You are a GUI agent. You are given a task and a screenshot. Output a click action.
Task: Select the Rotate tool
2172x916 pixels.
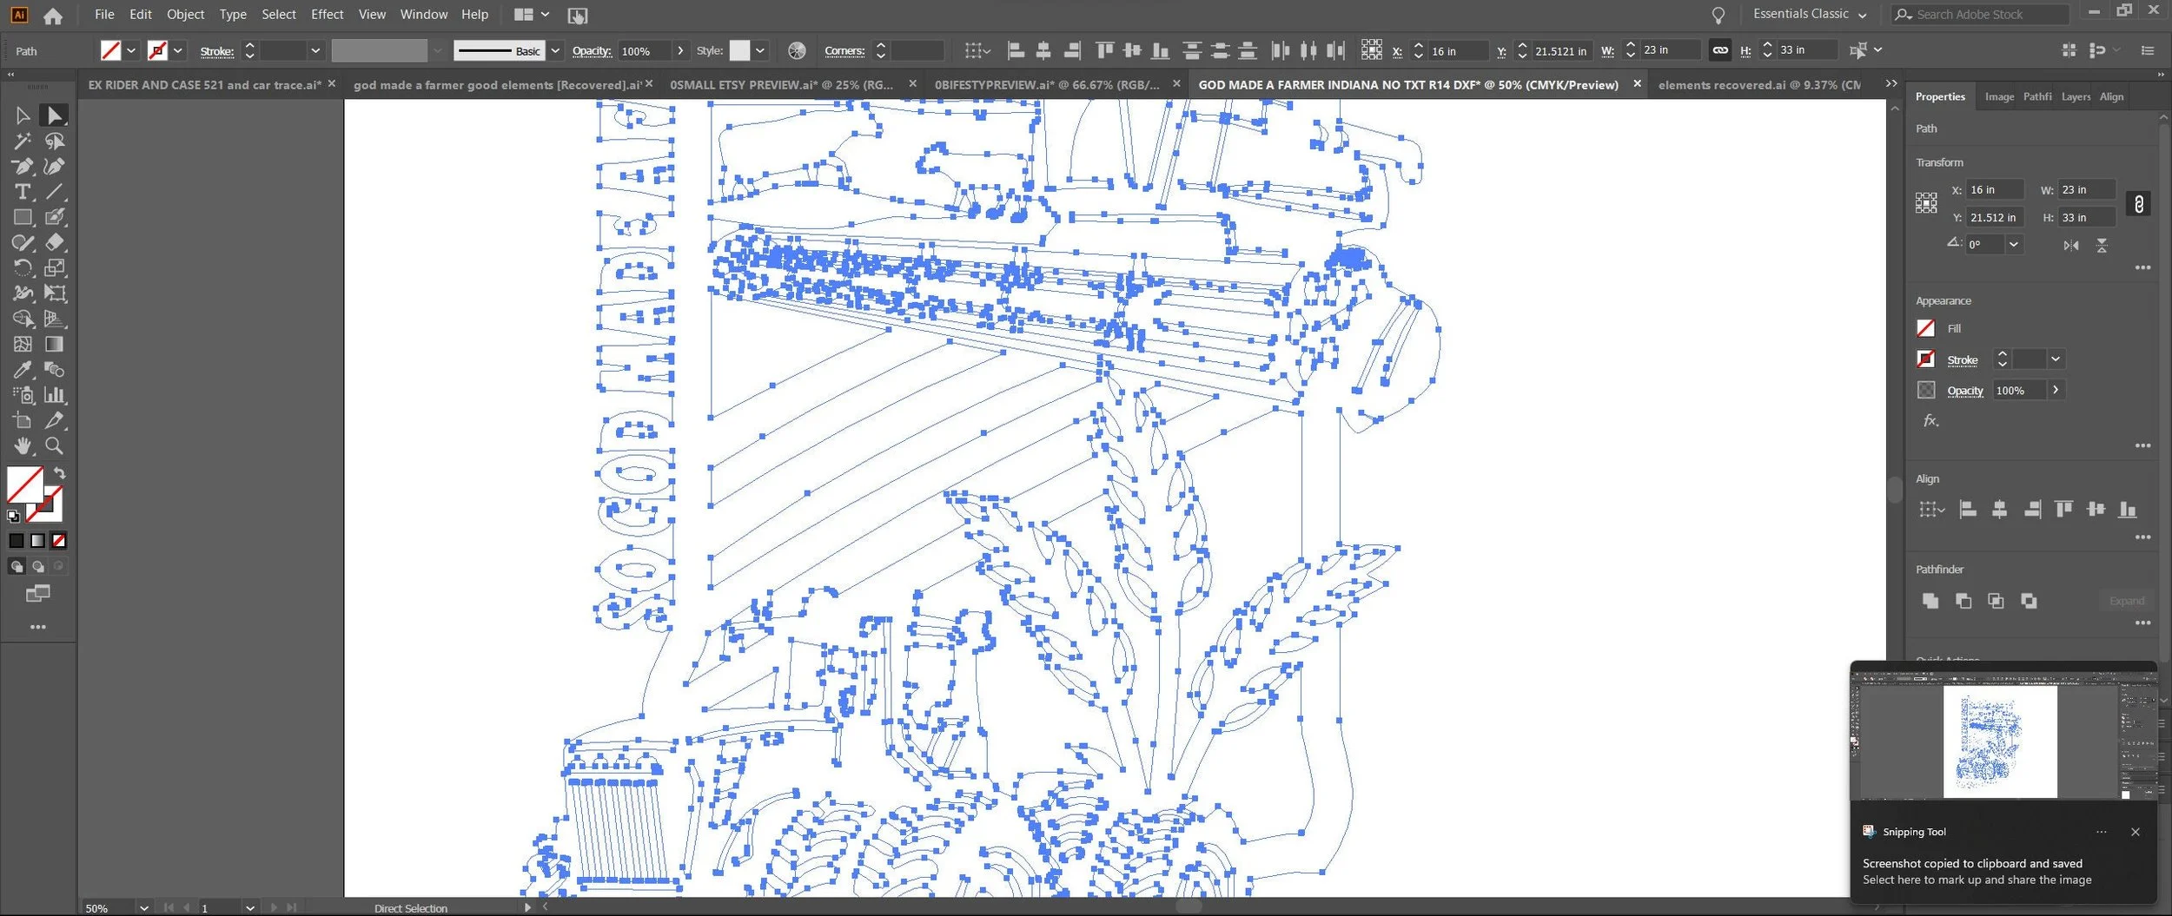click(23, 268)
